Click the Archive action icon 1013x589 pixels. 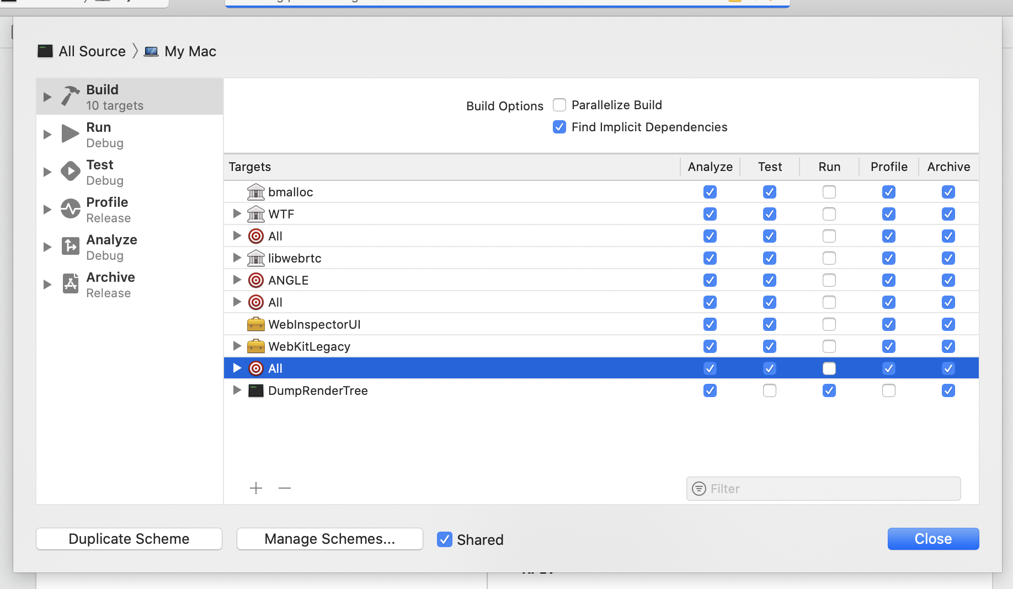coord(70,283)
